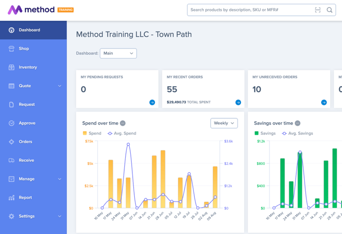The width and height of the screenshot is (342, 234).
Task: Click the Dashboard gauge icon
Action: click(11, 30)
